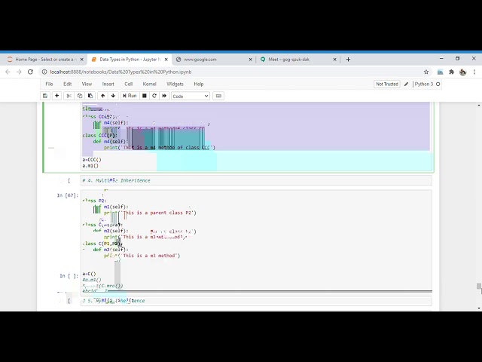Screen dimensions: 482x362
Task: Open the Insert menu
Action: coord(108,84)
